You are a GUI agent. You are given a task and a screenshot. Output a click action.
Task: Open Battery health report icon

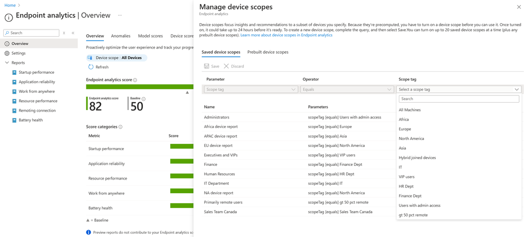pyautogui.click(x=14, y=120)
